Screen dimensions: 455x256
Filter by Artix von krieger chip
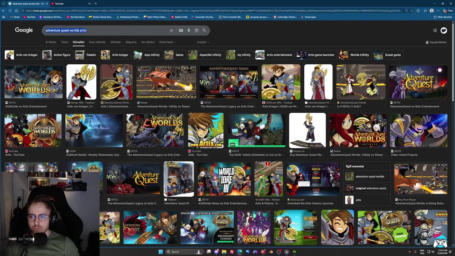pyautogui.click(x=22, y=55)
